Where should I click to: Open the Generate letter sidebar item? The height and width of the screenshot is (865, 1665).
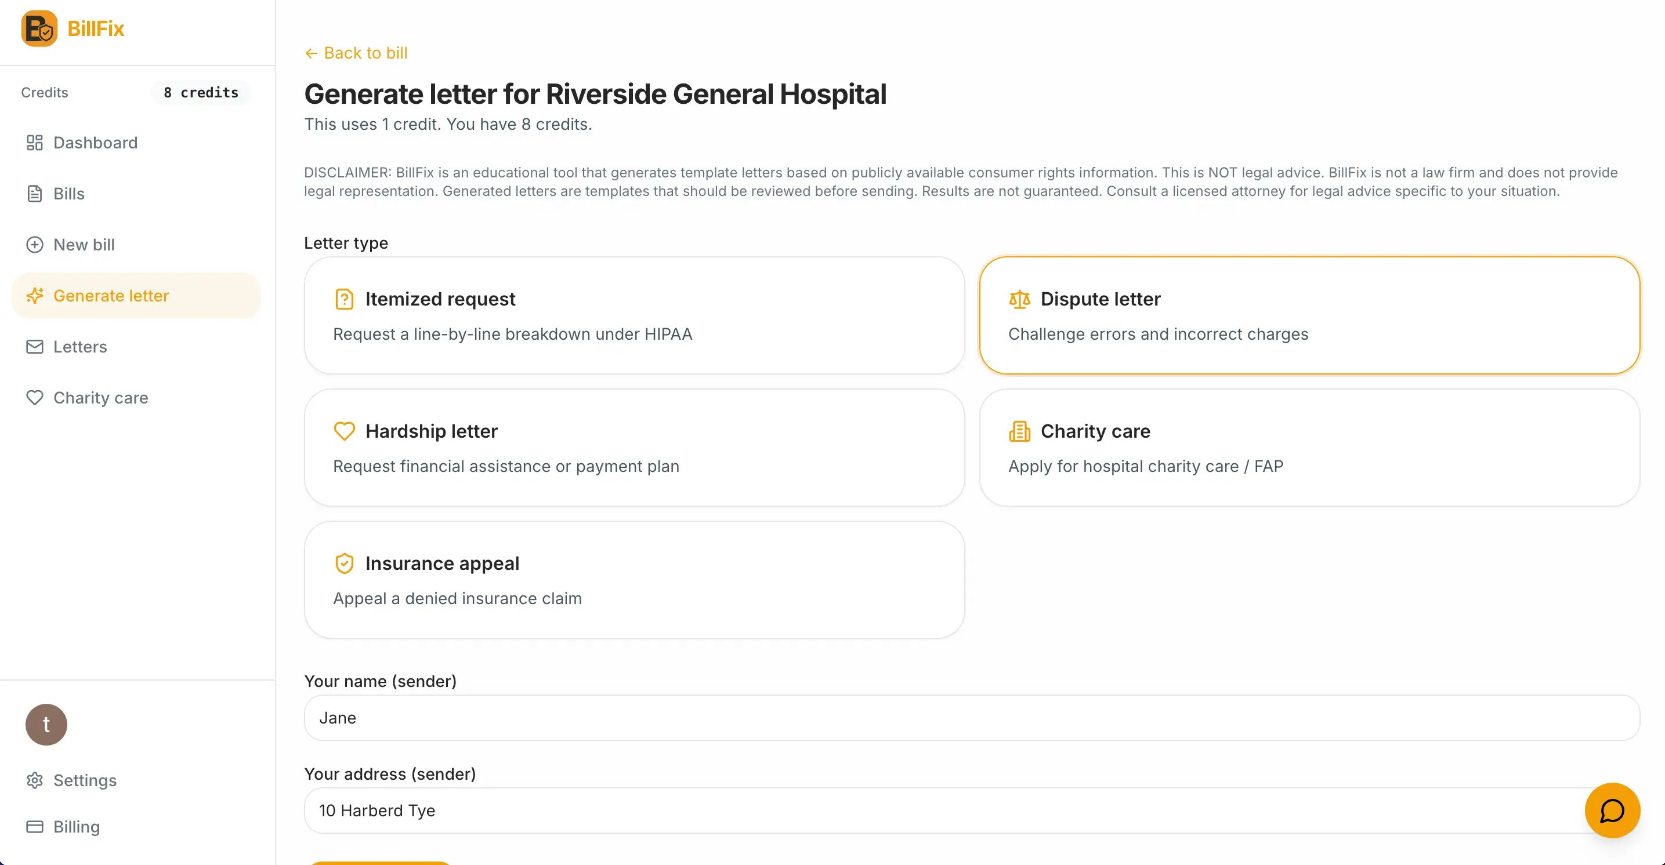click(x=111, y=296)
